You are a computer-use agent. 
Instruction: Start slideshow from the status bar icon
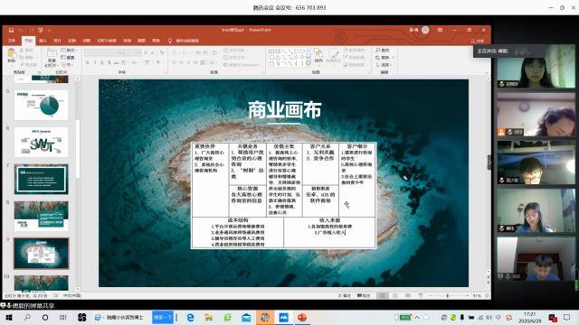coord(421,295)
